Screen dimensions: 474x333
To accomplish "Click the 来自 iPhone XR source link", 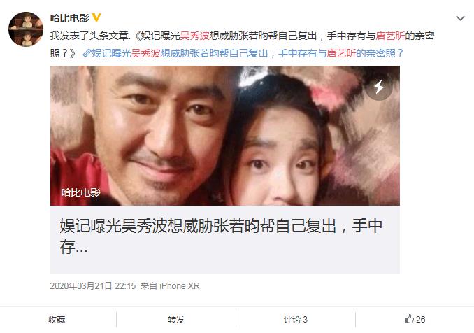I will tap(170, 286).
